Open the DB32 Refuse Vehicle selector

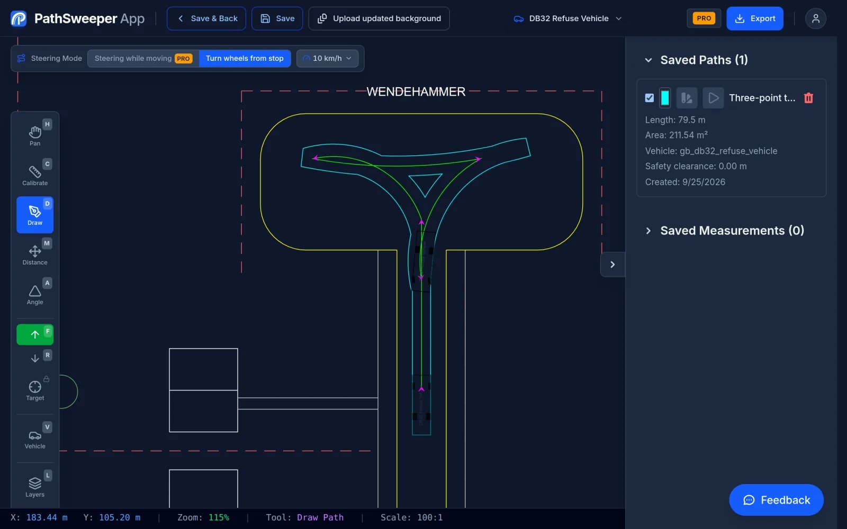pyautogui.click(x=567, y=19)
